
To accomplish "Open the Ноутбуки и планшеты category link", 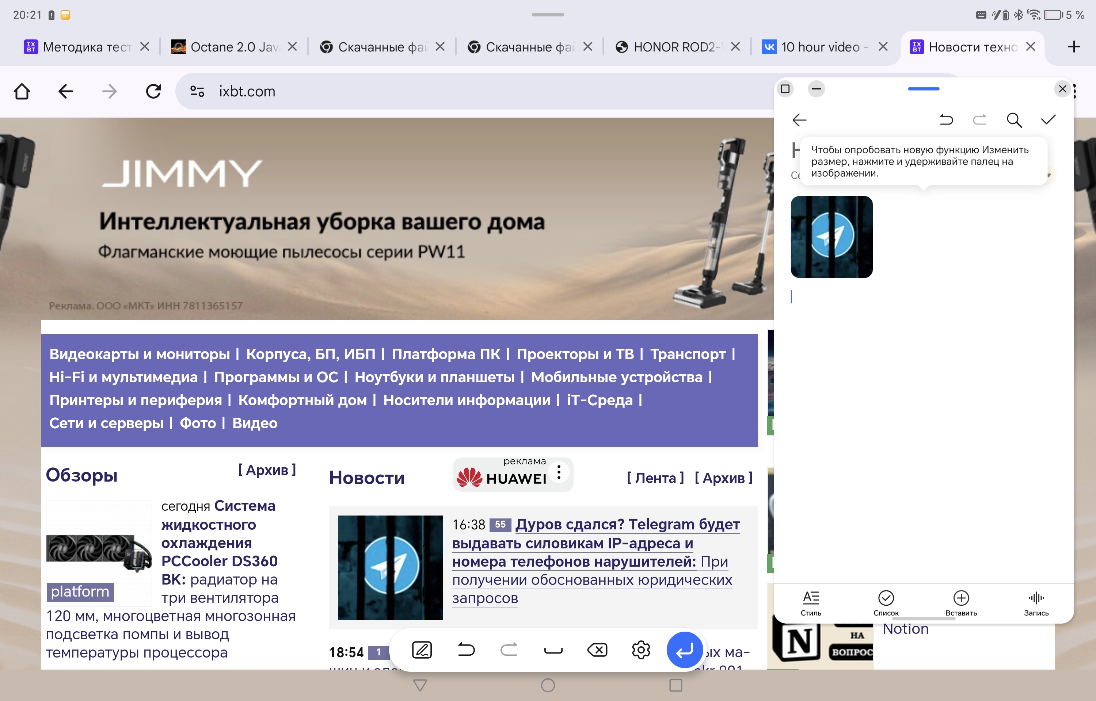I will point(434,377).
